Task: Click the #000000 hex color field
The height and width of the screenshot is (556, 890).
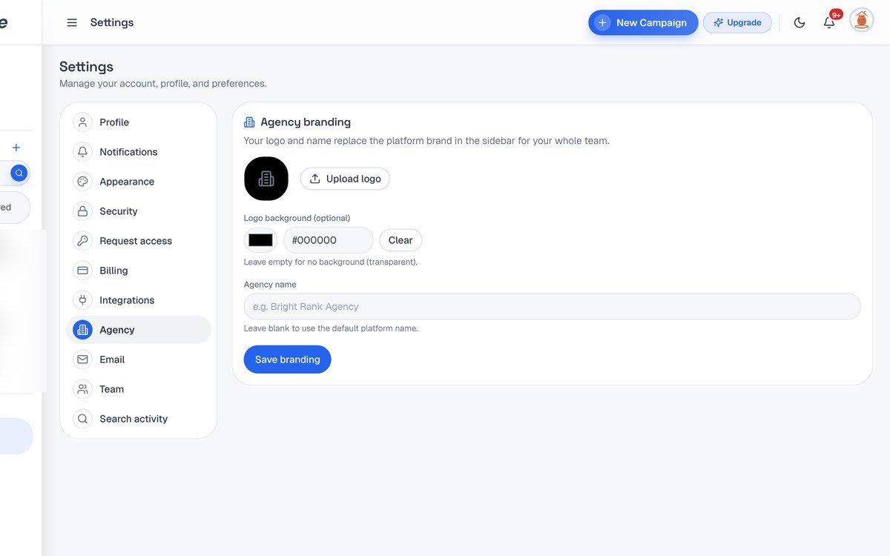Action: coord(329,240)
